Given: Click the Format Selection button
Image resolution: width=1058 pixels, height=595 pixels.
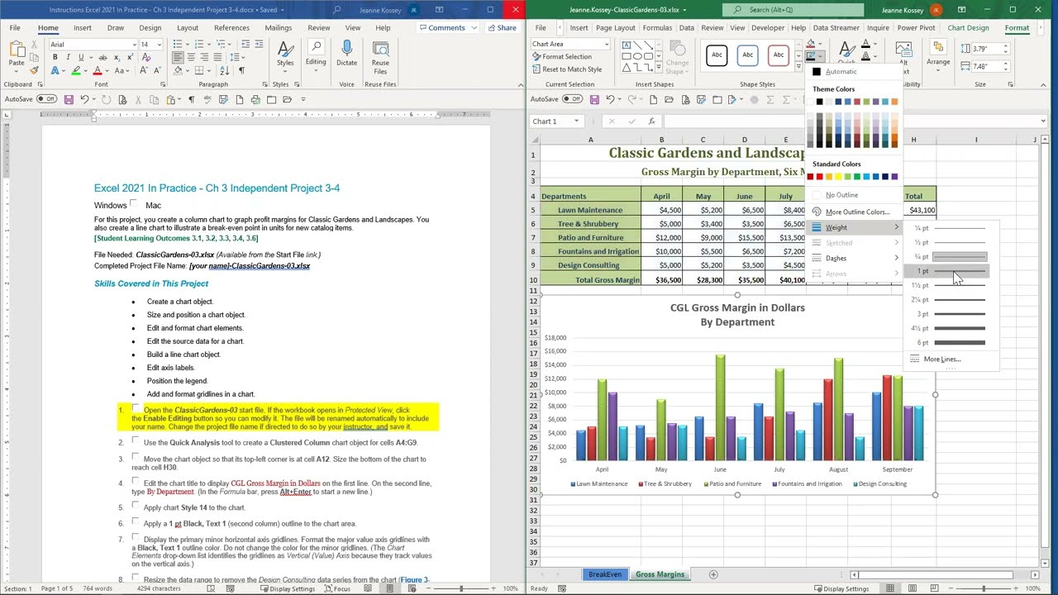Looking at the screenshot, I should pos(562,56).
